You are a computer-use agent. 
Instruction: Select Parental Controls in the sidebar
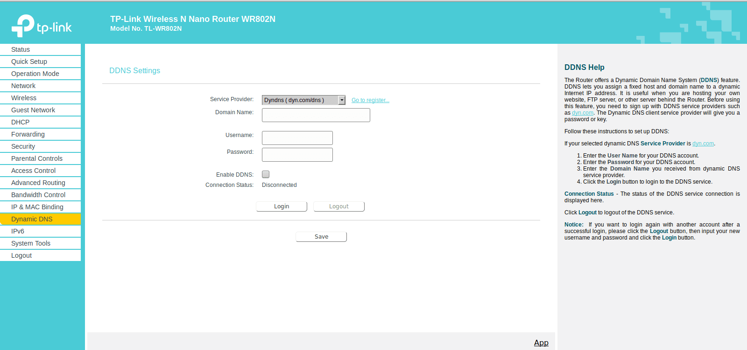40,158
